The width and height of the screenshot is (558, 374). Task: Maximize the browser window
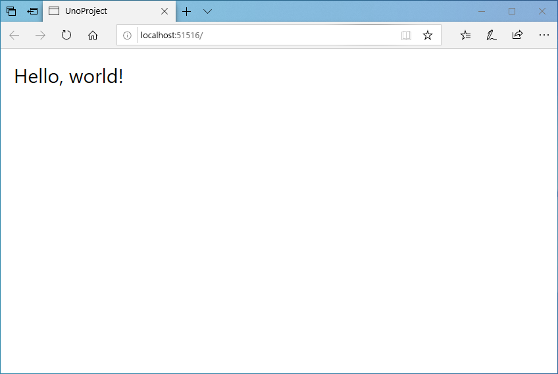(x=512, y=11)
